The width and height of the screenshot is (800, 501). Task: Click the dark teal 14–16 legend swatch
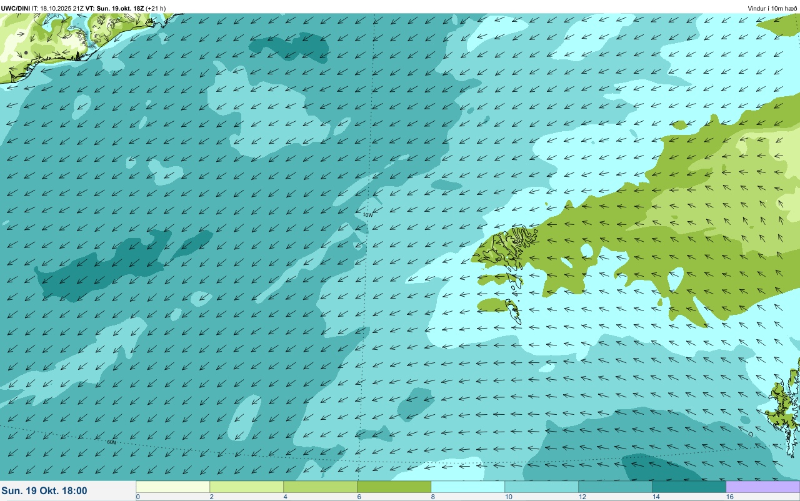click(689, 487)
